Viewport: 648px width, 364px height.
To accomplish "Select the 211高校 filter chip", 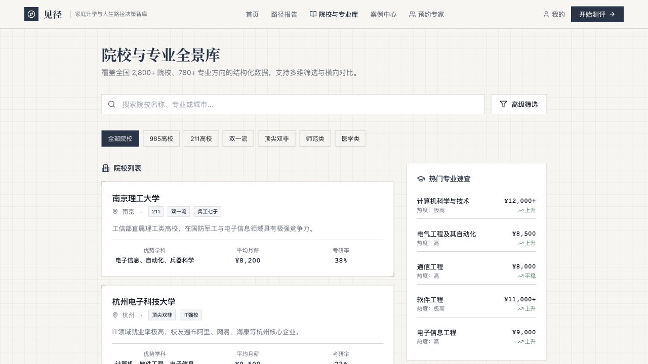I will [201, 139].
